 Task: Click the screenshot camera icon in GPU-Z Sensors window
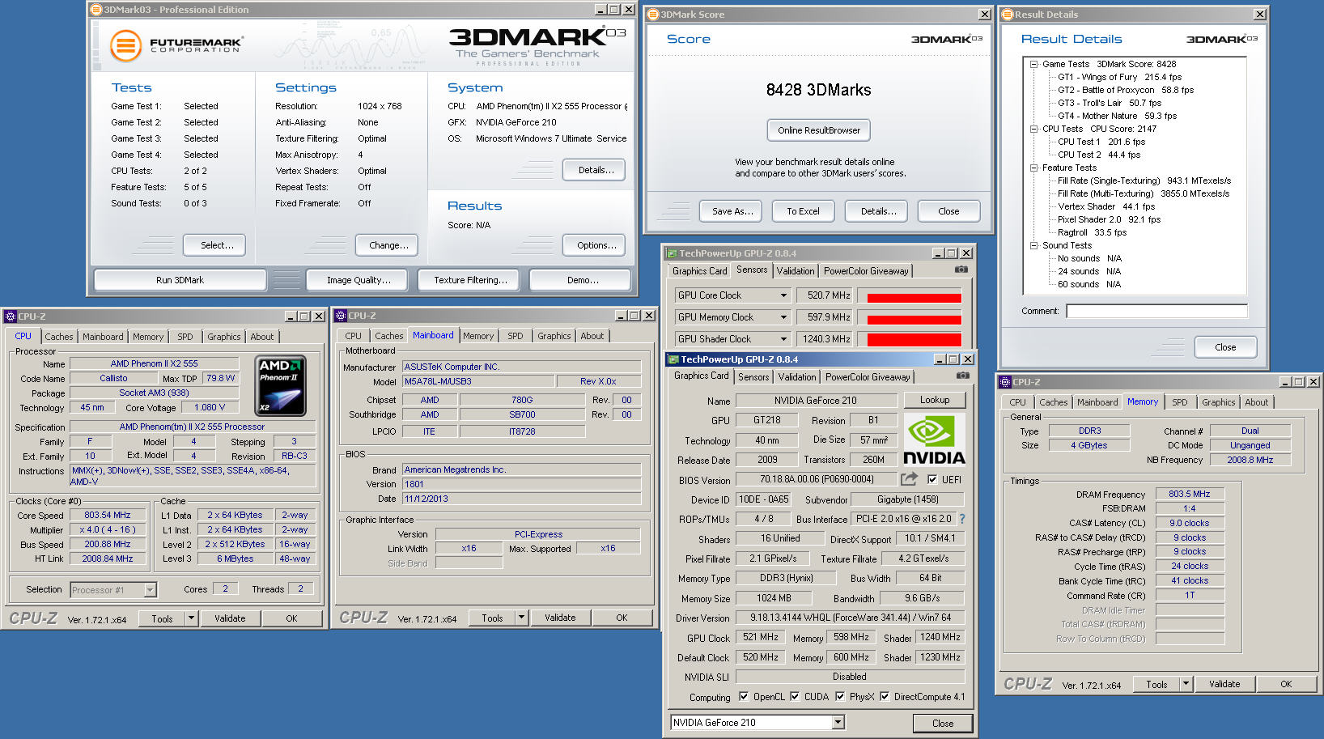tap(961, 270)
